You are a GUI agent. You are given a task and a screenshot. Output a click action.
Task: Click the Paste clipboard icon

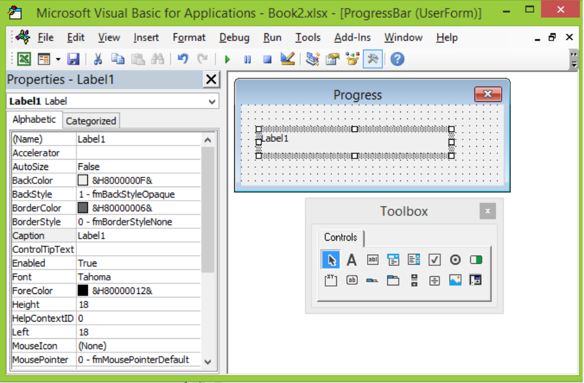pyautogui.click(x=138, y=59)
